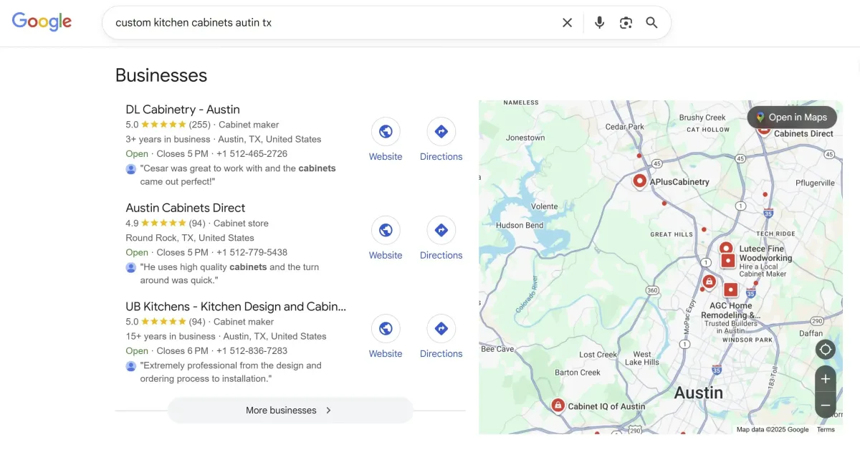860x455 pixels.
Task: Click Directions label for UB Kitchens
Action: (x=441, y=354)
